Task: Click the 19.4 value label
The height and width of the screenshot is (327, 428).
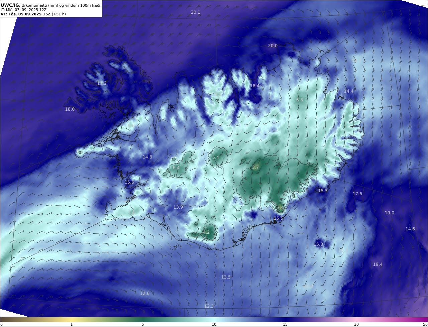Action: [x=378, y=264]
